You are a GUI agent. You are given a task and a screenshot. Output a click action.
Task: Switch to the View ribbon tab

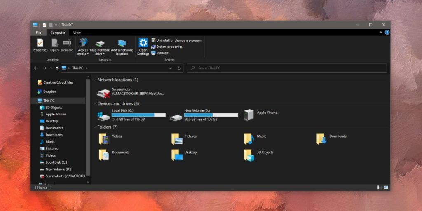click(77, 33)
